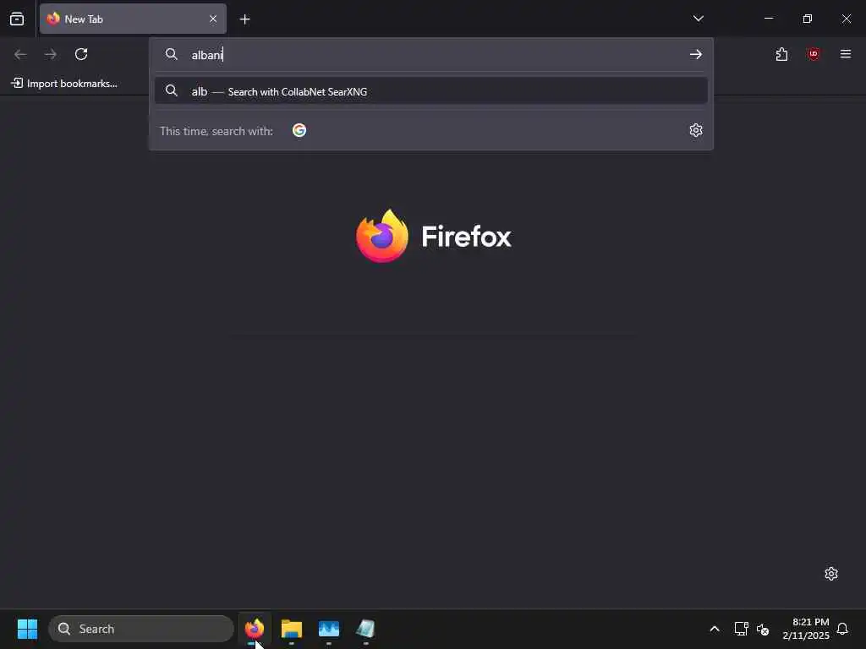Click Import bookmarks... in the bookmarks toolbar
The width and height of the screenshot is (866, 649).
click(64, 84)
